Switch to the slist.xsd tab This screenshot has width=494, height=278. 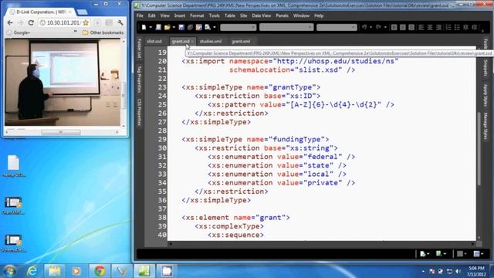coord(154,41)
